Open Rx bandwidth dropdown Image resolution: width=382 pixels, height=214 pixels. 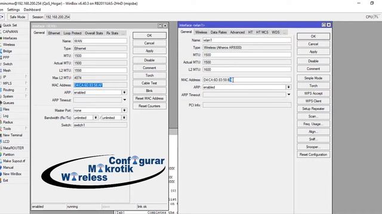click(95, 118)
